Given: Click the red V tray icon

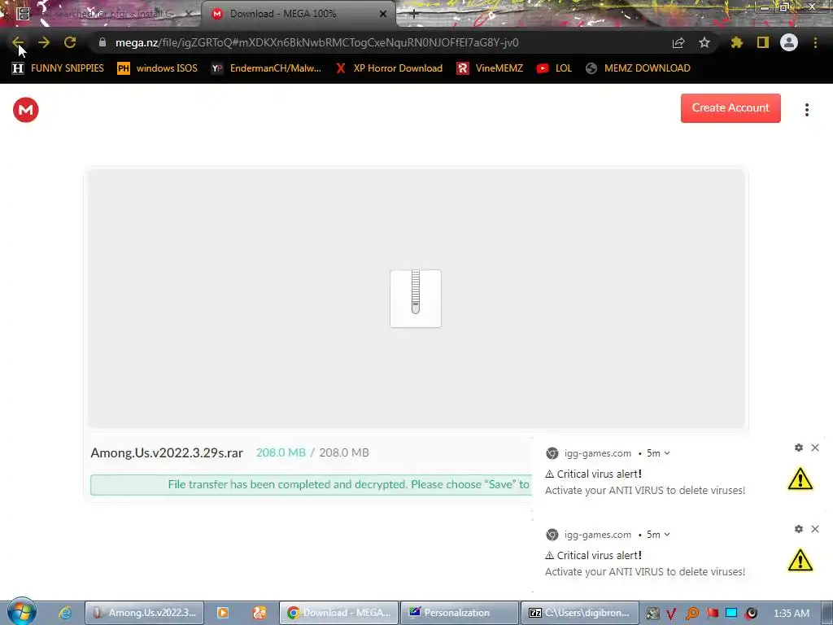Looking at the screenshot, I should coord(671,614).
